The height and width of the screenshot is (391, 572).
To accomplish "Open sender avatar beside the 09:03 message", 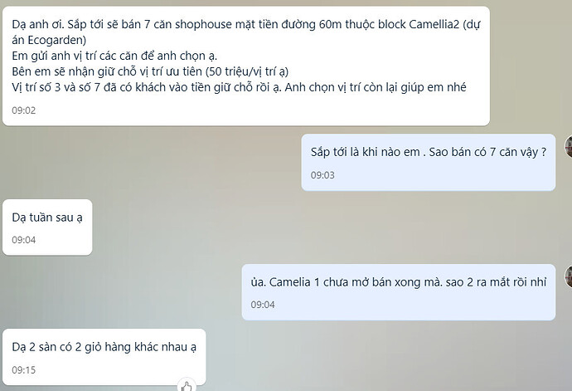I will click(569, 146).
